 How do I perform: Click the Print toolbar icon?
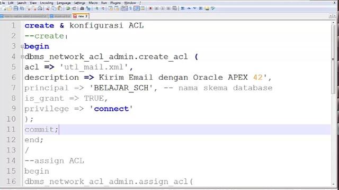40,8
